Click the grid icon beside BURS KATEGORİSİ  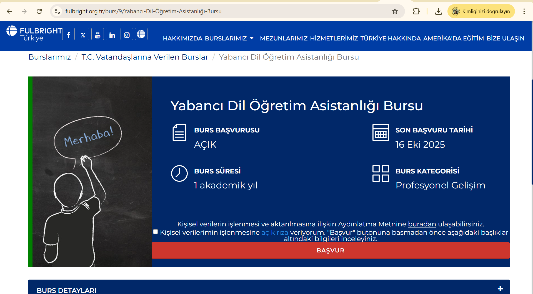point(381,173)
